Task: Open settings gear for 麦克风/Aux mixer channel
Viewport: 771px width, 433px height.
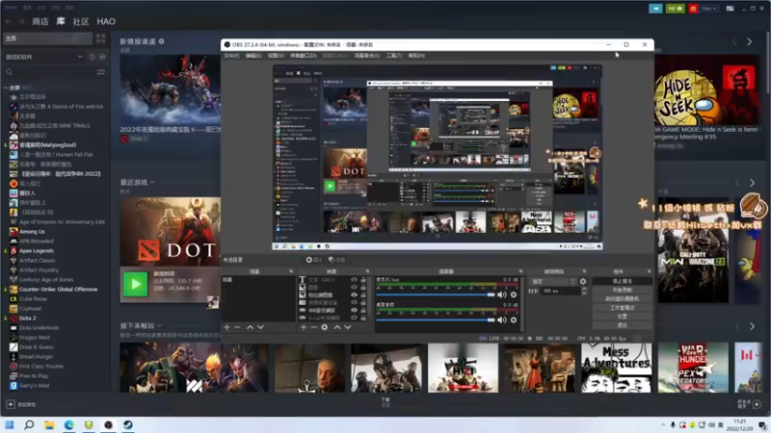Action: coord(514,294)
